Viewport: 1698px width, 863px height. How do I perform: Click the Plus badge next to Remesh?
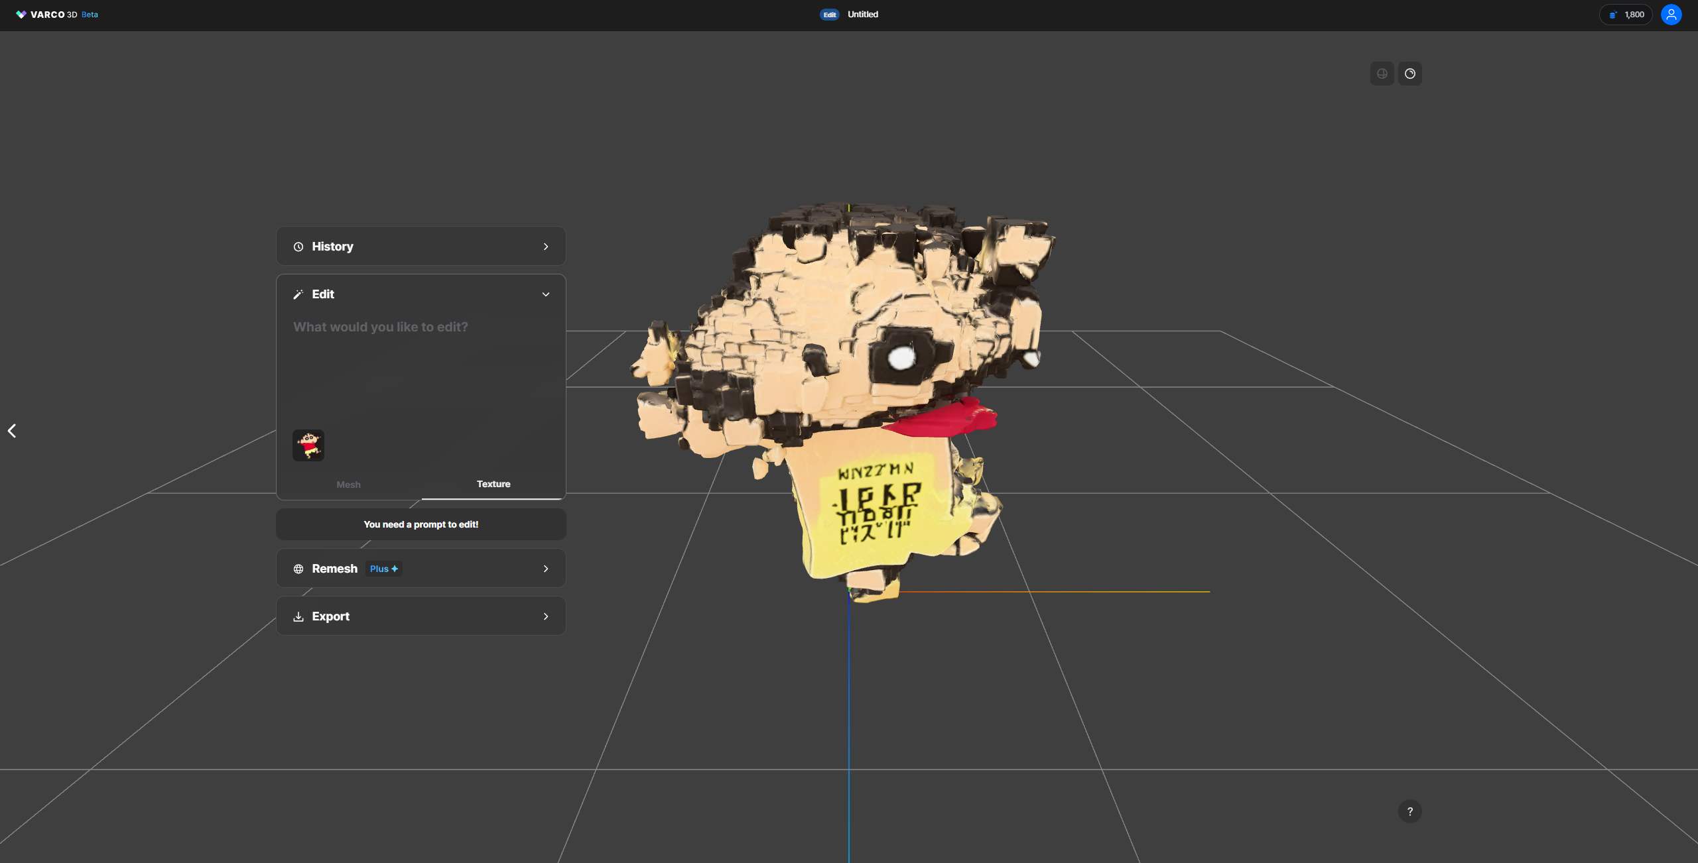point(383,569)
